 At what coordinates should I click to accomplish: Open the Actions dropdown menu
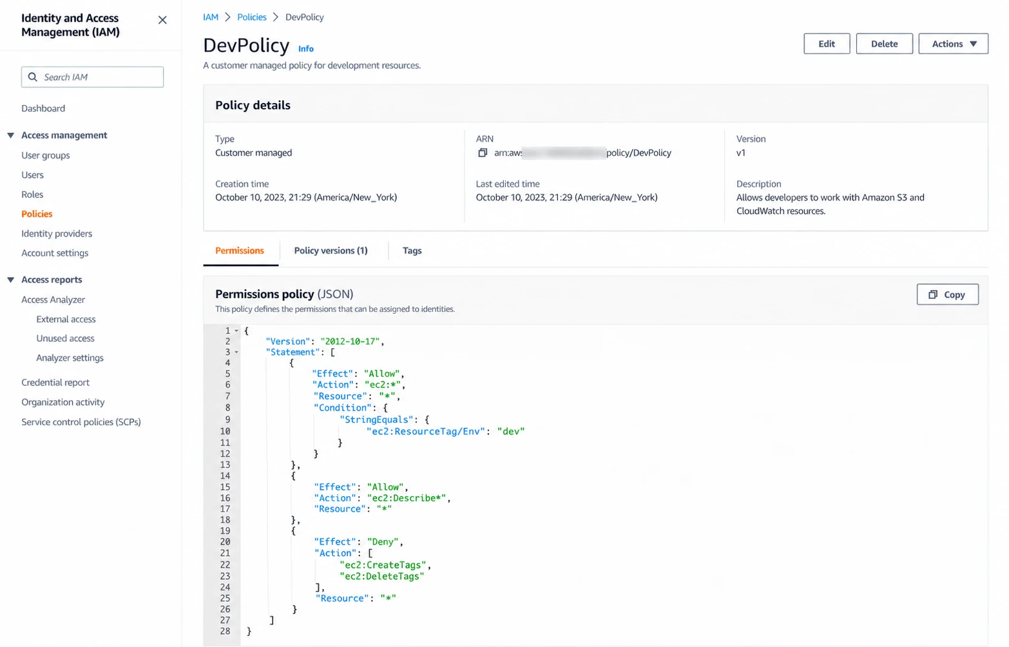[x=953, y=44]
